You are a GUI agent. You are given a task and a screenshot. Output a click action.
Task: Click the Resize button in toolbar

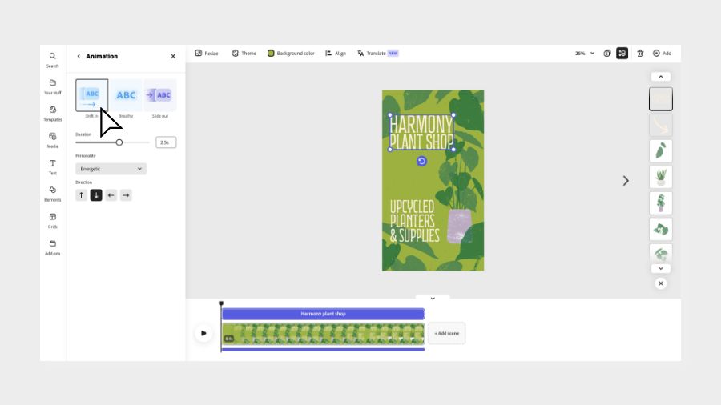pos(207,54)
